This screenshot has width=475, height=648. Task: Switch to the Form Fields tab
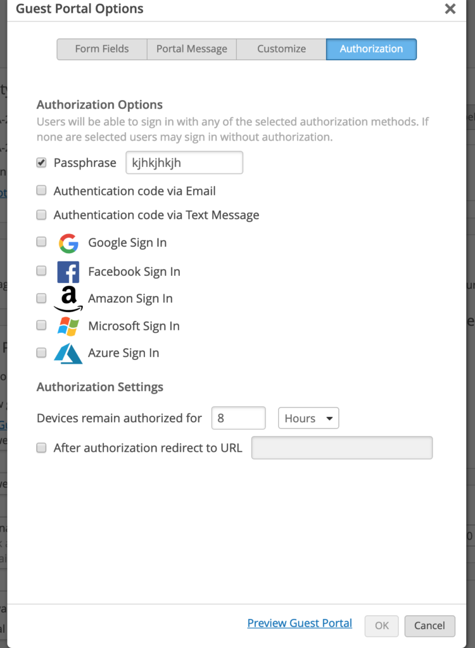pos(101,49)
